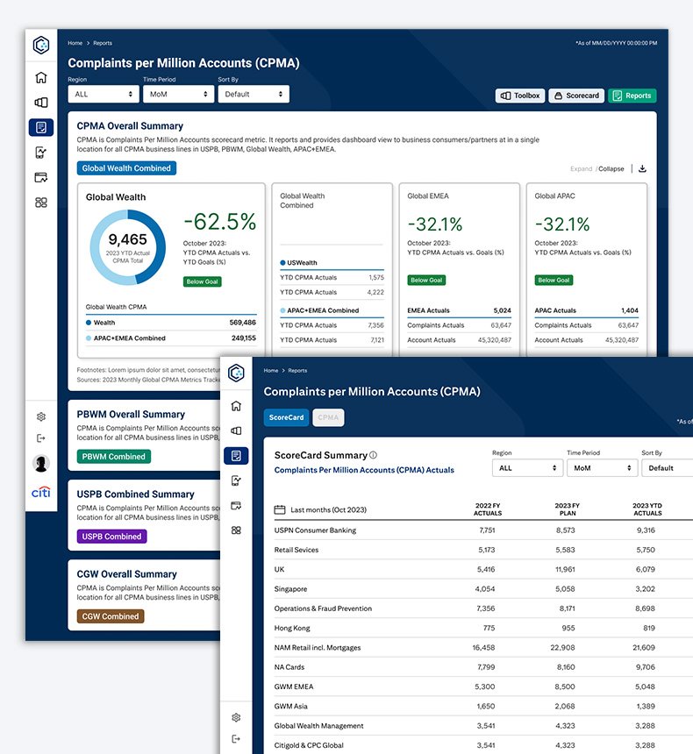Open user avatar in back window sidebar
Image resolution: width=693 pixels, height=754 pixels.
pyautogui.click(x=41, y=464)
